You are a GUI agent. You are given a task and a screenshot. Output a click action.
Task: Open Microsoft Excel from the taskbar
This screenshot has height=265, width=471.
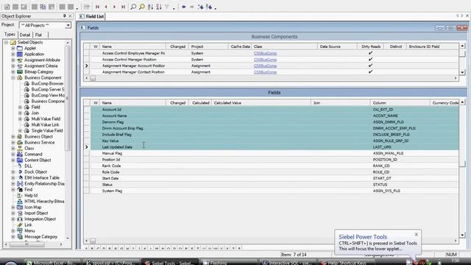pyautogui.click(x=52, y=263)
